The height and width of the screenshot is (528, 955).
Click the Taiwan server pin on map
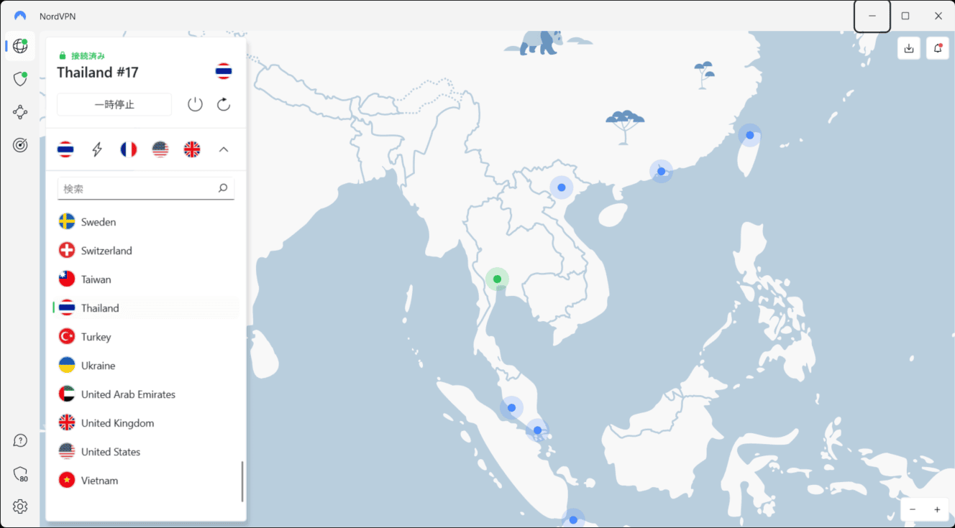pos(750,135)
